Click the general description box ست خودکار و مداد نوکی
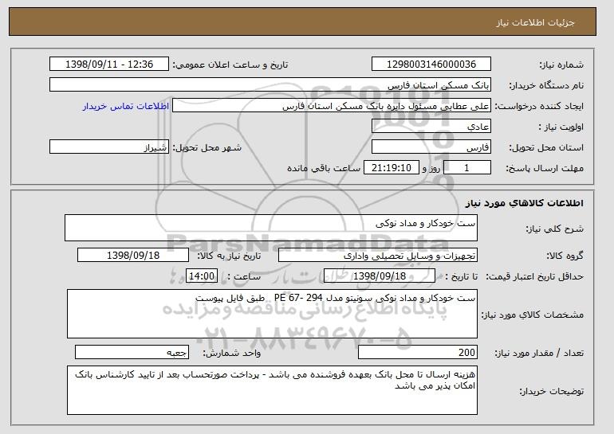 point(271,228)
